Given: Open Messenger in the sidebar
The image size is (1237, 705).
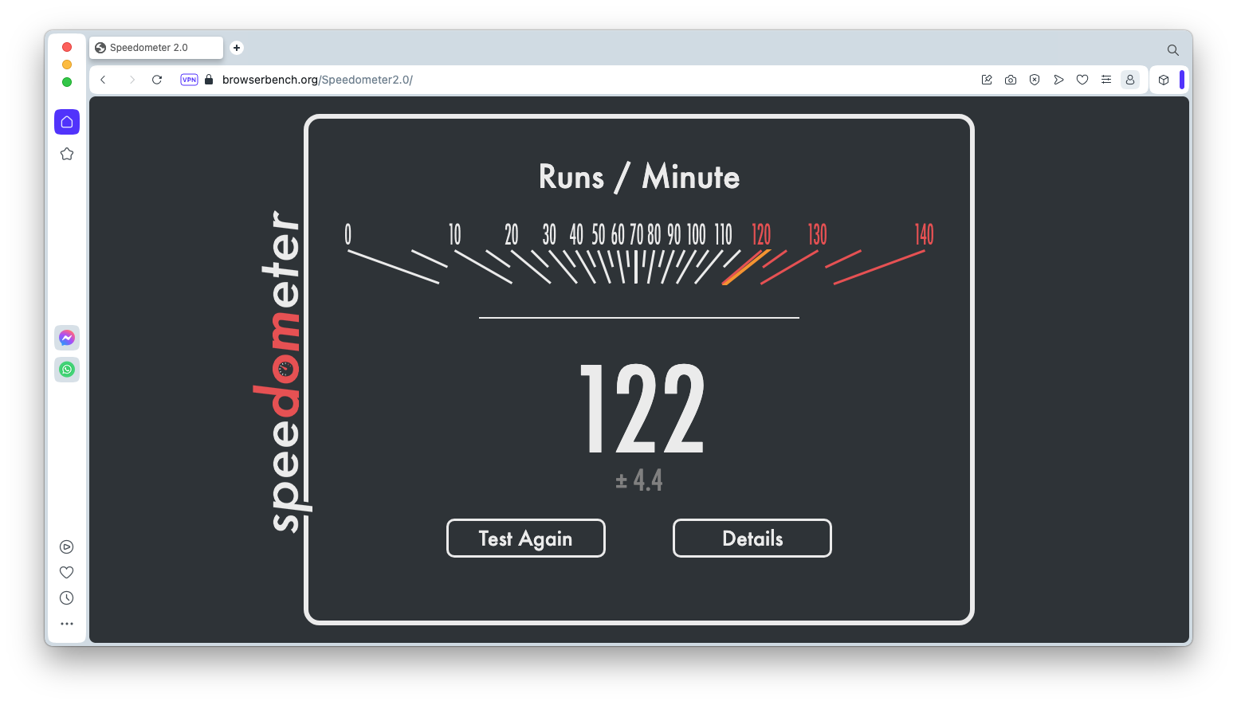Looking at the screenshot, I should (67, 338).
